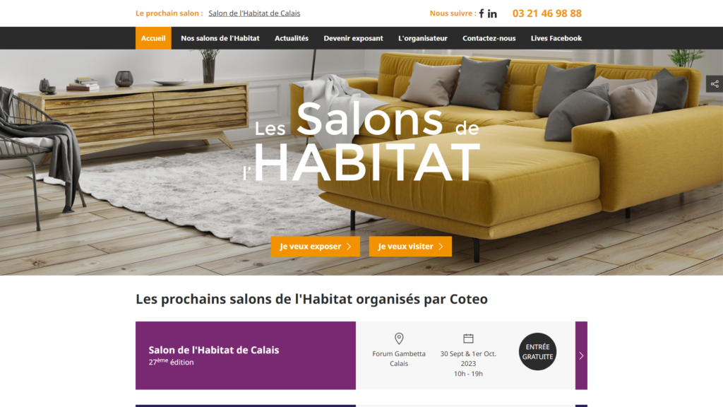
Task: Click the share icon on right edge
Action: tap(715, 84)
